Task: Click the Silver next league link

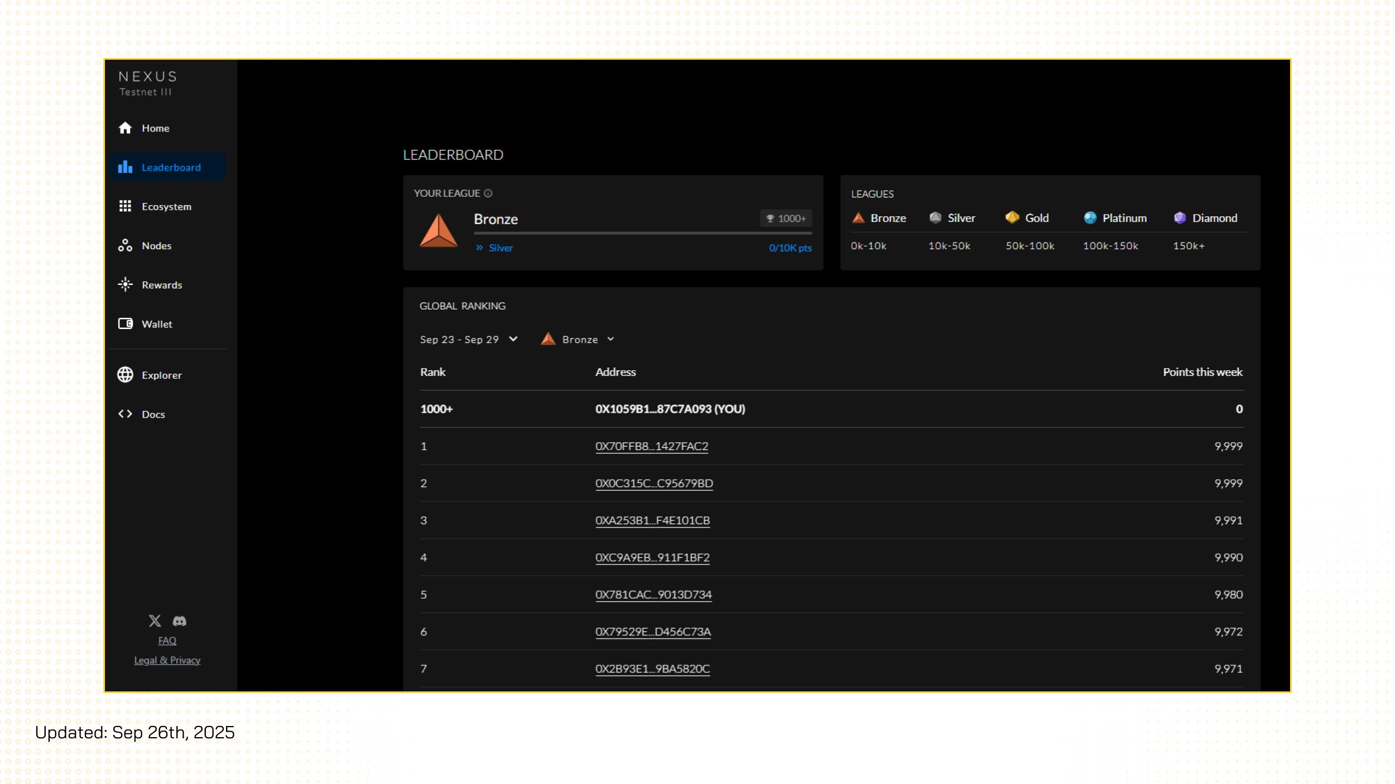Action: (500, 248)
